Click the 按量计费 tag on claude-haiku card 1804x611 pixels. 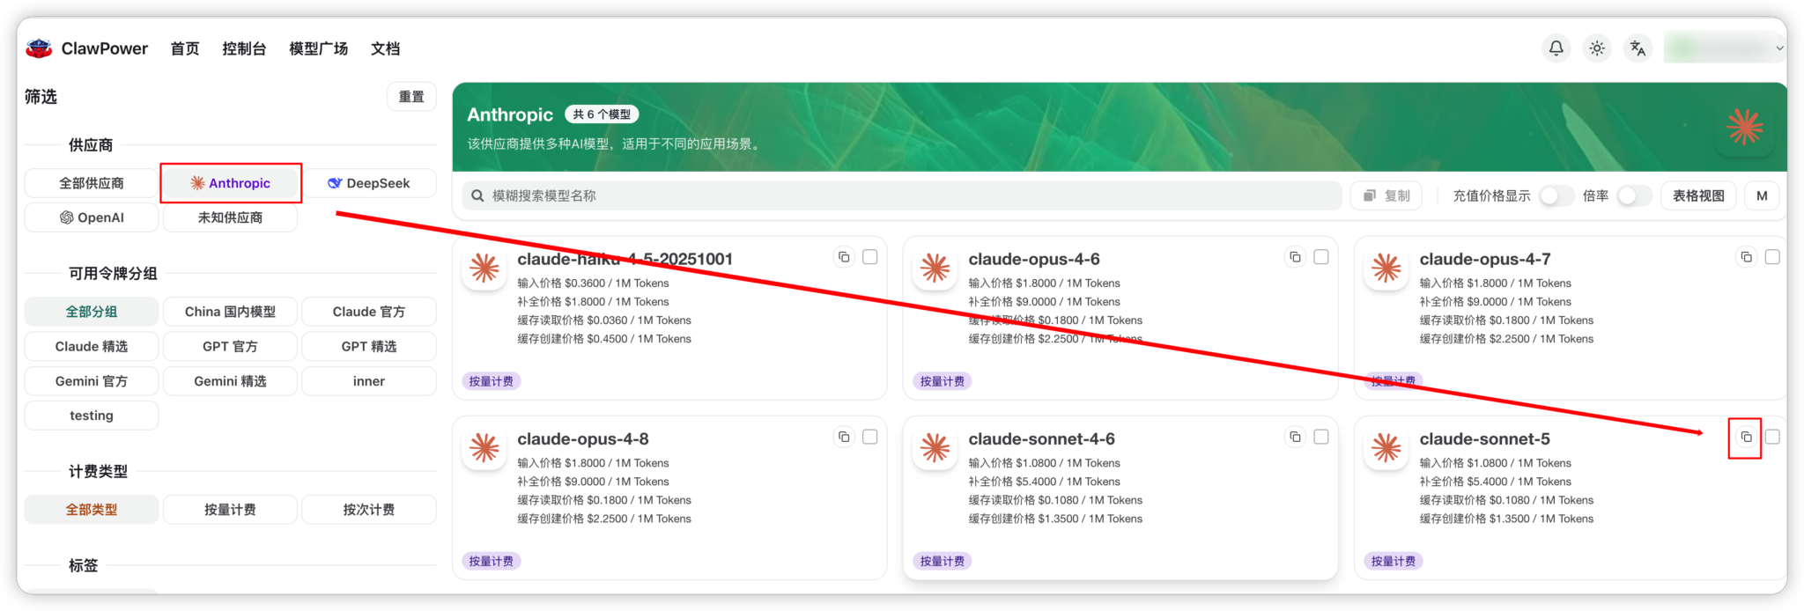[492, 381]
